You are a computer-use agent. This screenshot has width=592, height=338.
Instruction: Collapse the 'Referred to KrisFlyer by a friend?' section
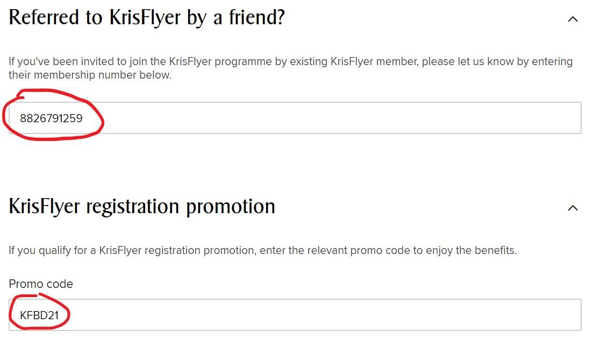[x=573, y=19]
